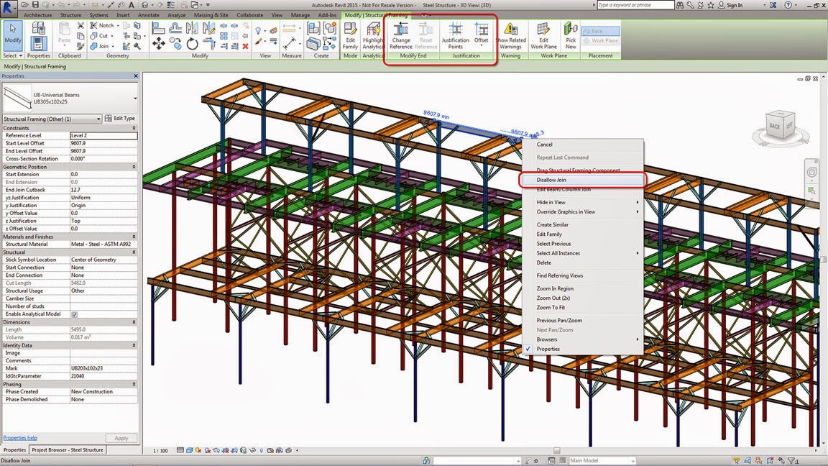The height and width of the screenshot is (466, 828).
Task: Click the keyword search input box
Action: click(636, 5)
